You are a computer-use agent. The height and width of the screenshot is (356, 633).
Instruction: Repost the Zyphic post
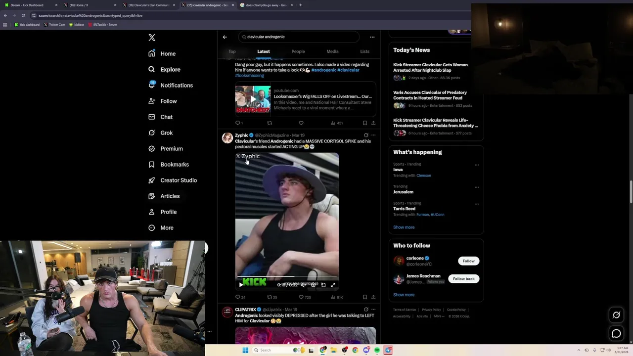coord(272,297)
